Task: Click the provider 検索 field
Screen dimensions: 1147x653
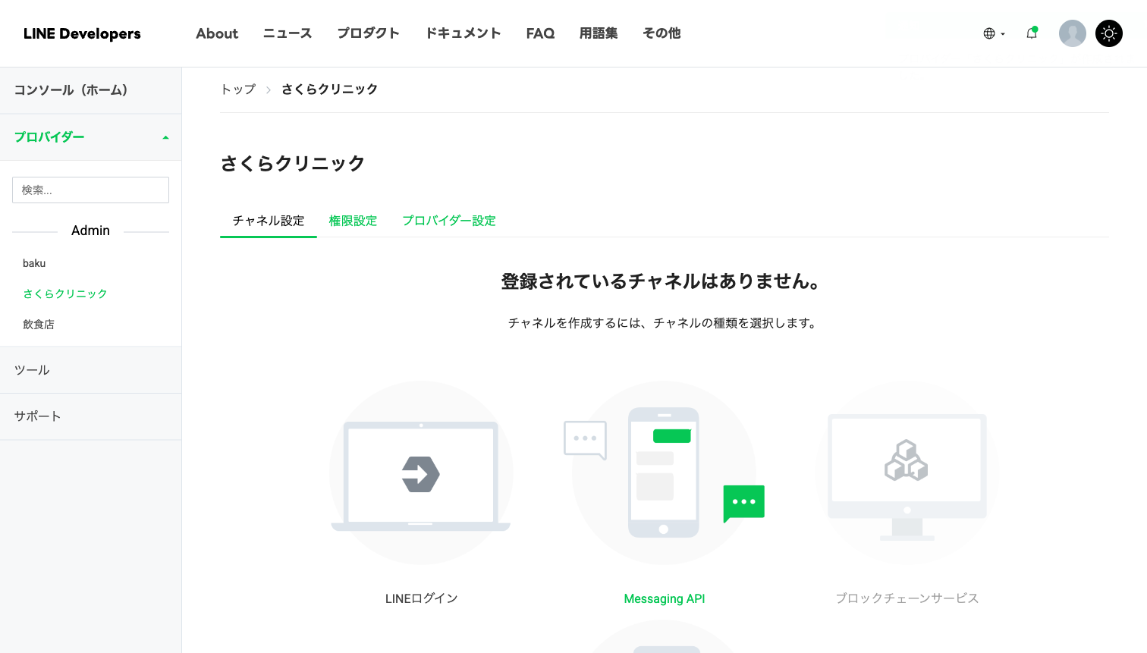Action: click(x=90, y=190)
